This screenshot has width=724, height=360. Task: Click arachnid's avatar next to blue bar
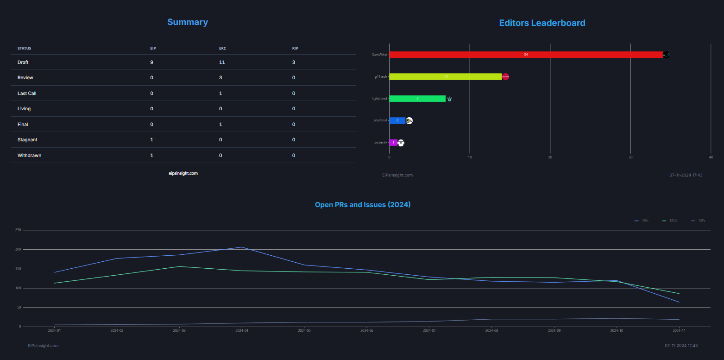tap(409, 120)
